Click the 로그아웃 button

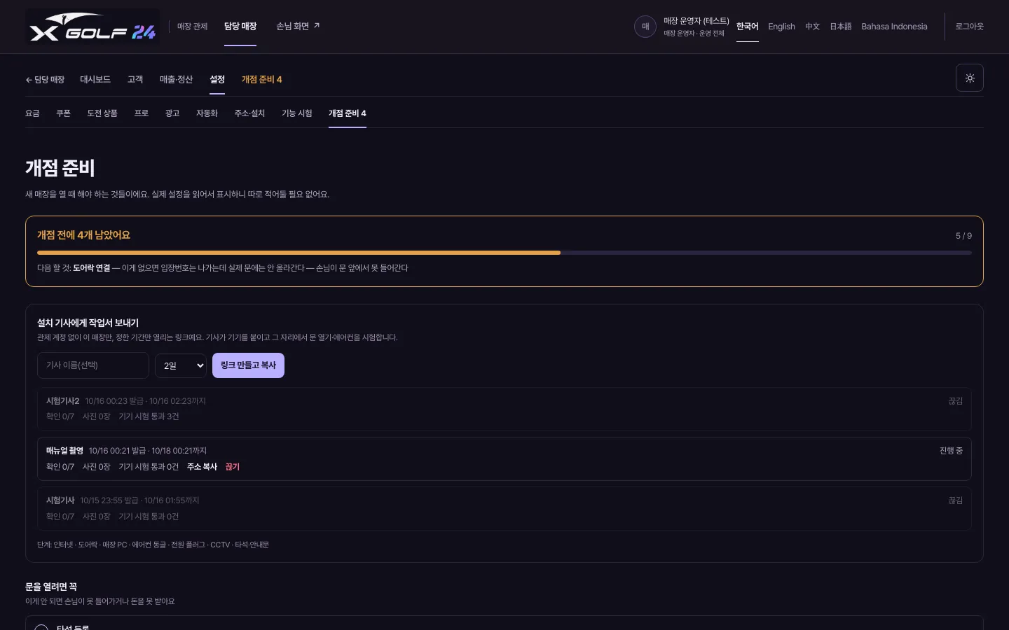970,27
